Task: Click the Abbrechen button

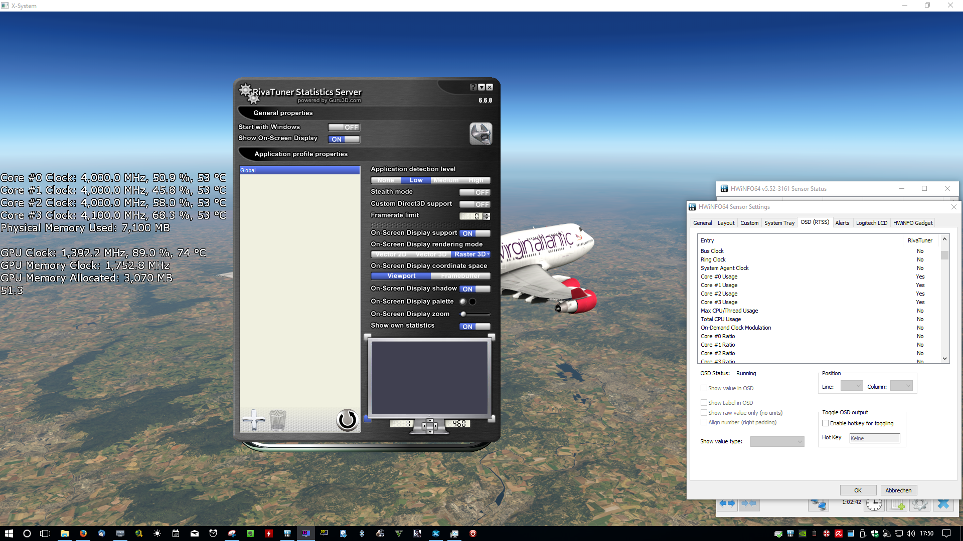Action: [x=898, y=490]
